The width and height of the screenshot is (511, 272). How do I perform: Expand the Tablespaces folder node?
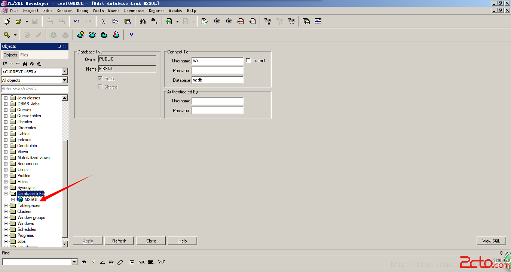6,205
